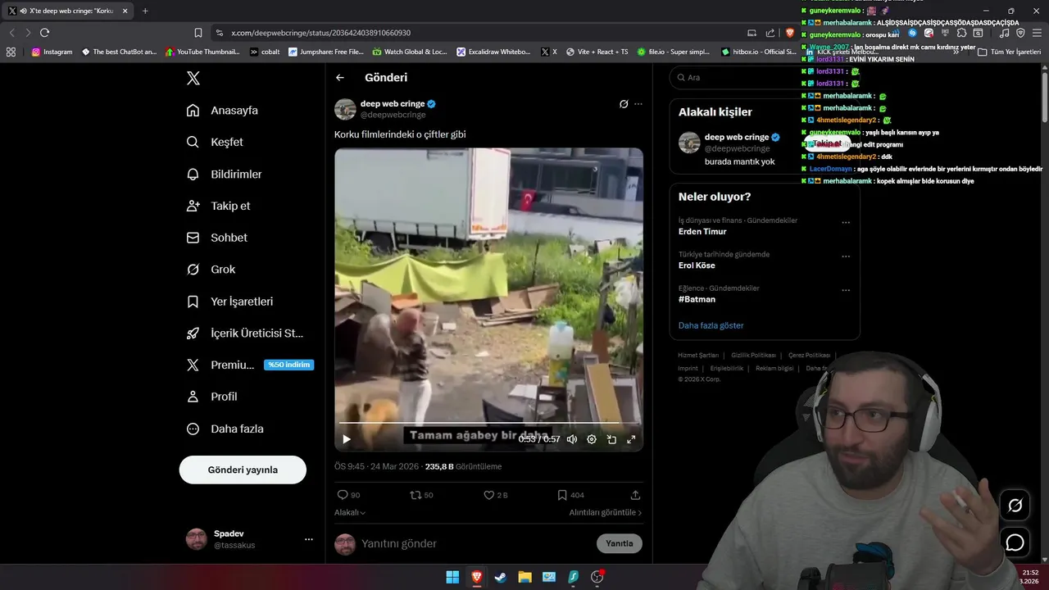Open Erol Köse trend options dots

846,256
